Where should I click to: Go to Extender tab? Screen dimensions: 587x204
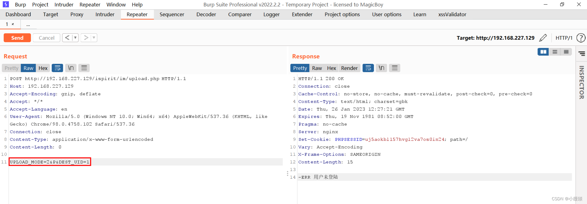[302, 14]
